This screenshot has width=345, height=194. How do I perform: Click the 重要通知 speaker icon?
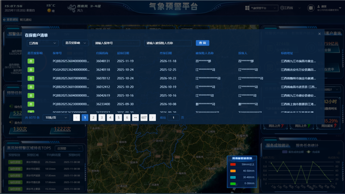(4, 20)
